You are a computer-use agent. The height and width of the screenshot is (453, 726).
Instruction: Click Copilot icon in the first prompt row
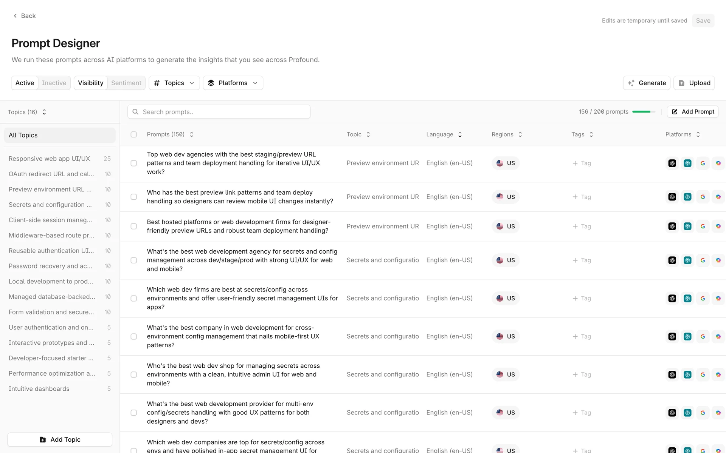coord(718,163)
